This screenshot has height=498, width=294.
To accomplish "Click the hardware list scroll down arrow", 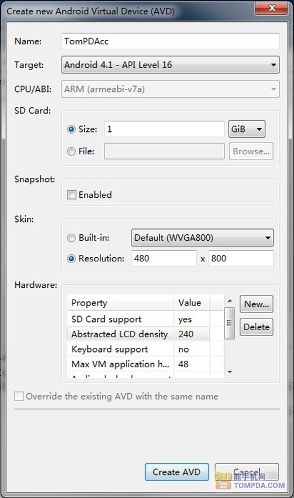I will [x=230, y=371].
